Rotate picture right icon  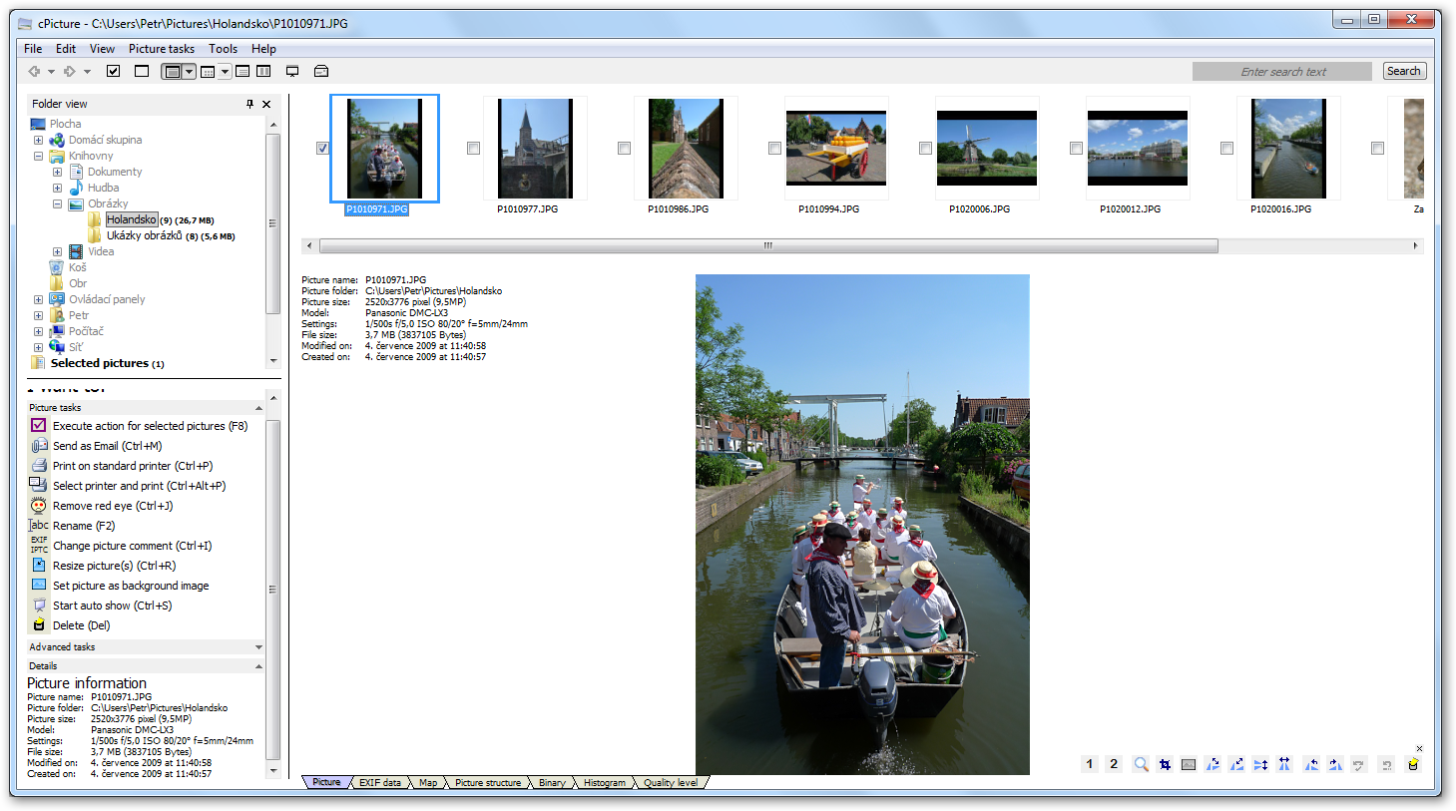coord(1335,764)
